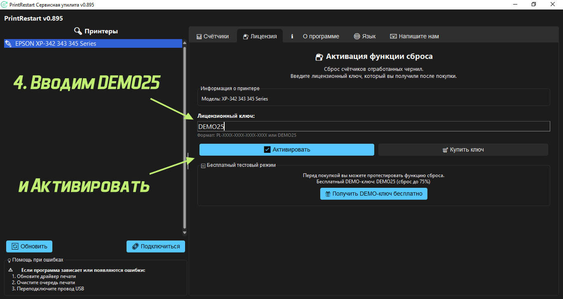Click the printer icon next to EPSON XP-342
The width and height of the screenshot is (563, 299).
point(9,43)
